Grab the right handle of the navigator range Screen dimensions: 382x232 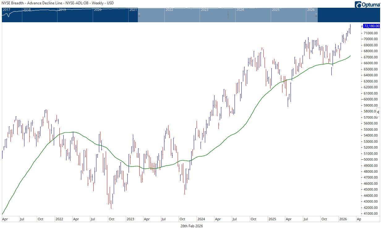click(x=316, y=15)
